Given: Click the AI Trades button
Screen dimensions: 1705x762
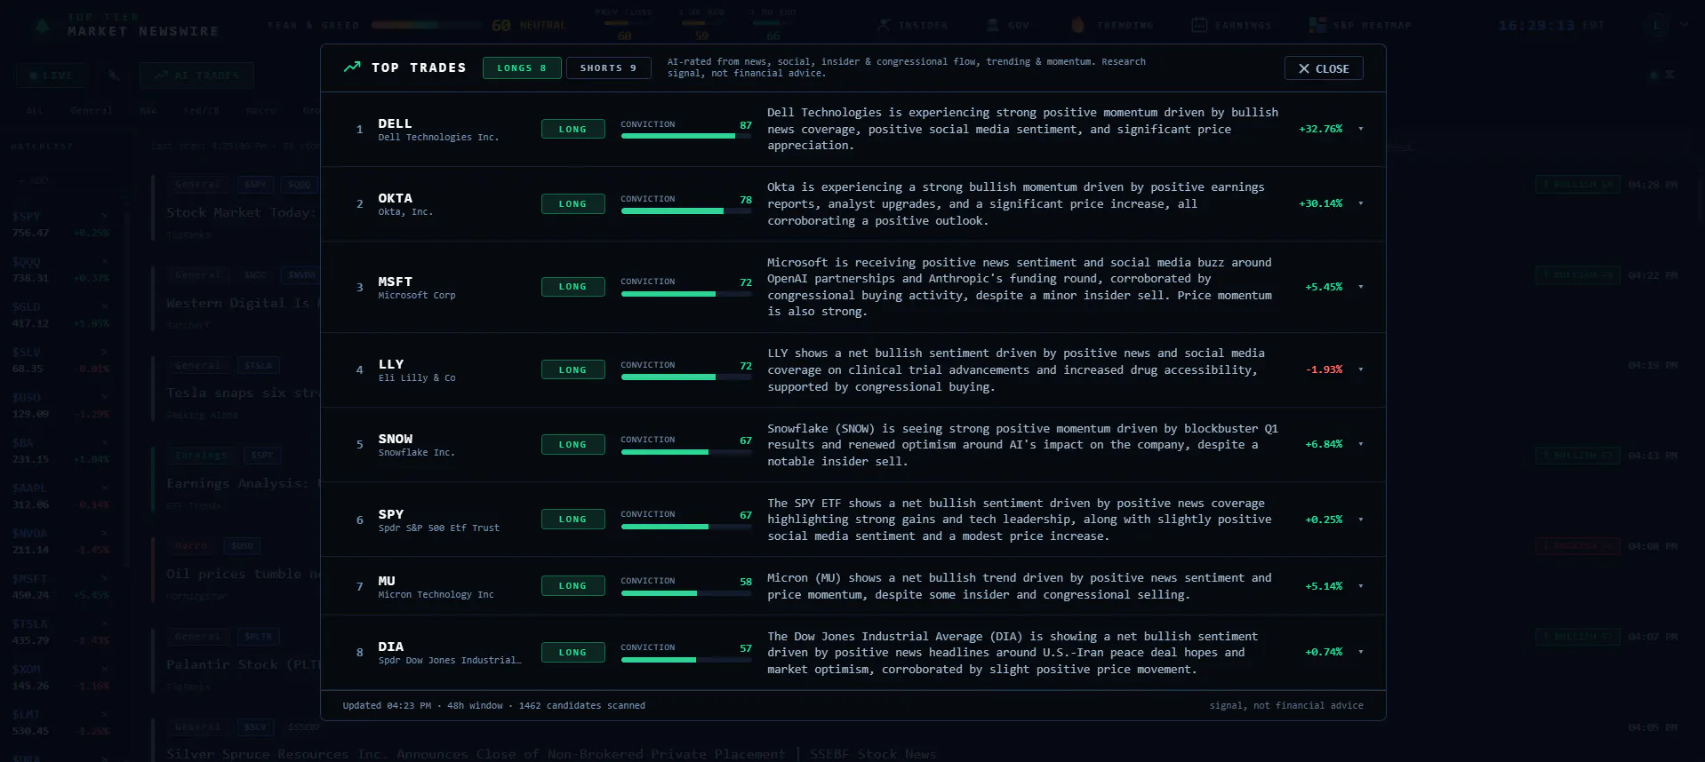Looking at the screenshot, I should click(x=196, y=75).
